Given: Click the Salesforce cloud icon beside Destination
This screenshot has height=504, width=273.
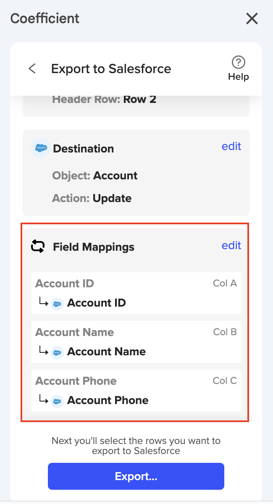Looking at the screenshot, I should click(x=41, y=148).
